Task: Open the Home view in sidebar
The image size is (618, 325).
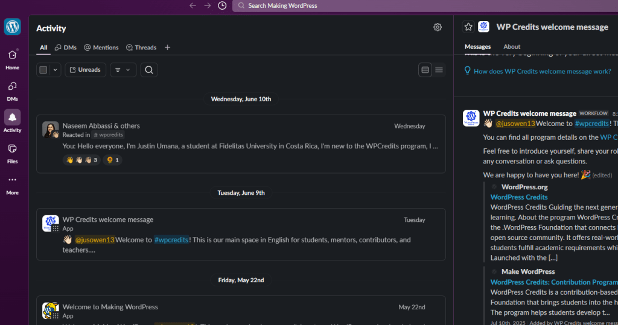Action: pyautogui.click(x=12, y=60)
